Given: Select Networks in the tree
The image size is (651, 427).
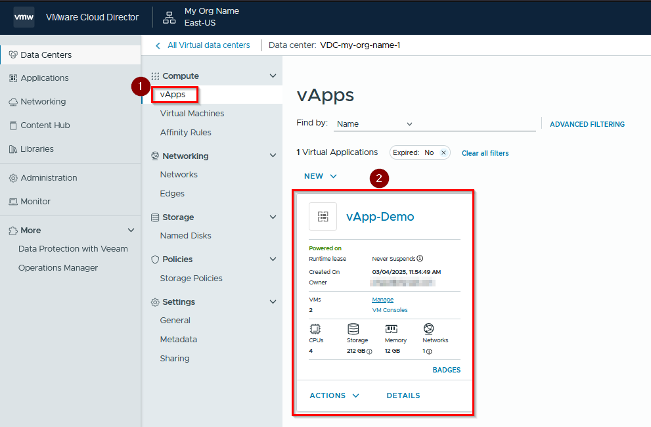Looking at the screenshot, I should pos(179,175).
